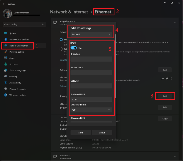183x161 pixels.
Task: Open Gaming controller icon
Action: [6, 76]
